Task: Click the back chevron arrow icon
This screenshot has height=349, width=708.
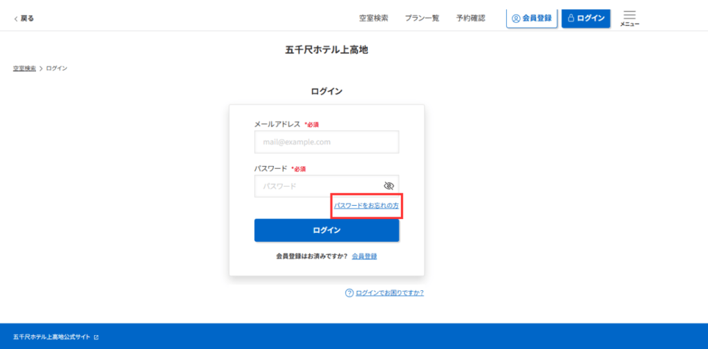Action: (16, 19)
